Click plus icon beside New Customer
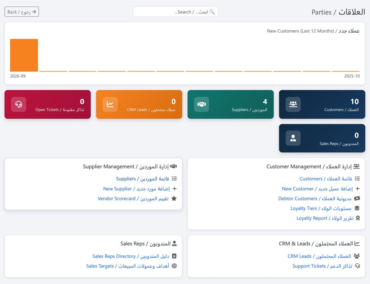 358,189
